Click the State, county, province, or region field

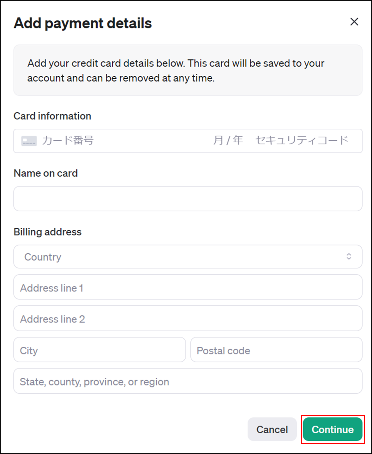(188, 381)
